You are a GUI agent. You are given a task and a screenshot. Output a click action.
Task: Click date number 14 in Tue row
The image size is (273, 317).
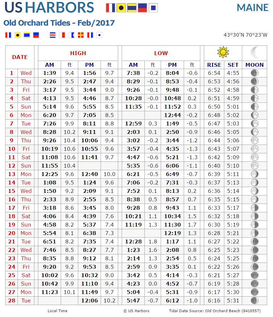point(12,182)
